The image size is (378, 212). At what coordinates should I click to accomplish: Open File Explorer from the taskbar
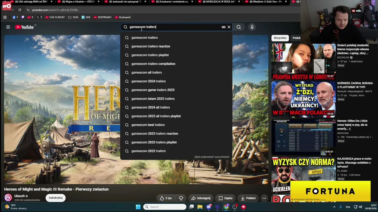click(x=200, y=207)
